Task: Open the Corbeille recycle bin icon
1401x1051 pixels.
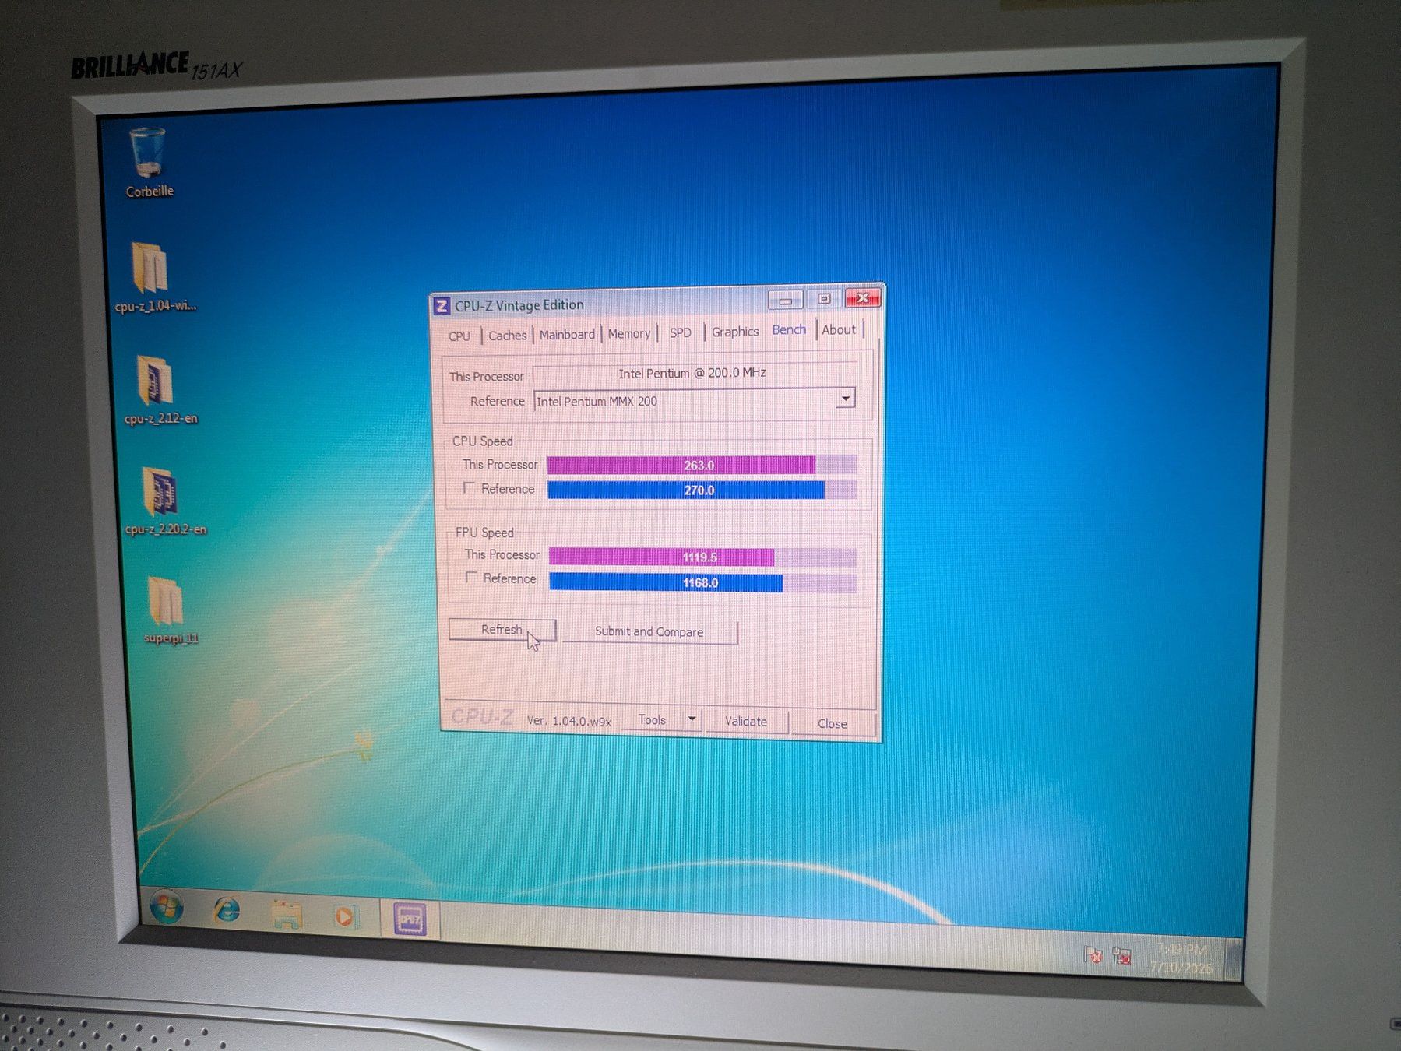Action: tap(148, 163)
